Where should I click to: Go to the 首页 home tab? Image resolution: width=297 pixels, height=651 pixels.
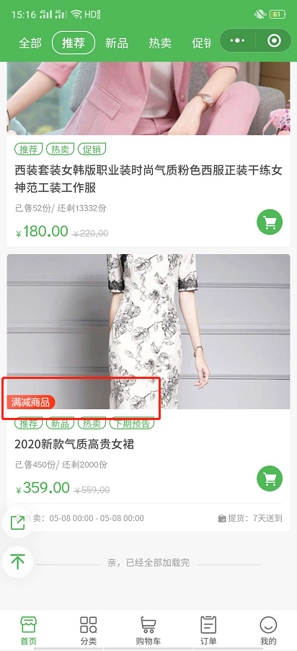point(29,630)
